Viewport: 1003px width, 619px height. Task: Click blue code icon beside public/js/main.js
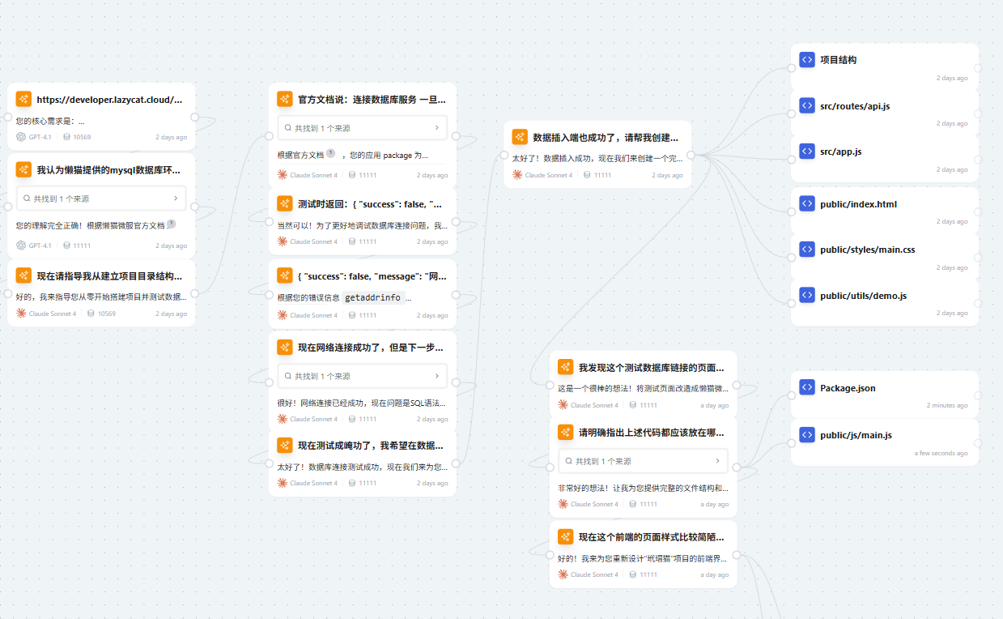(x=806, y=434)
